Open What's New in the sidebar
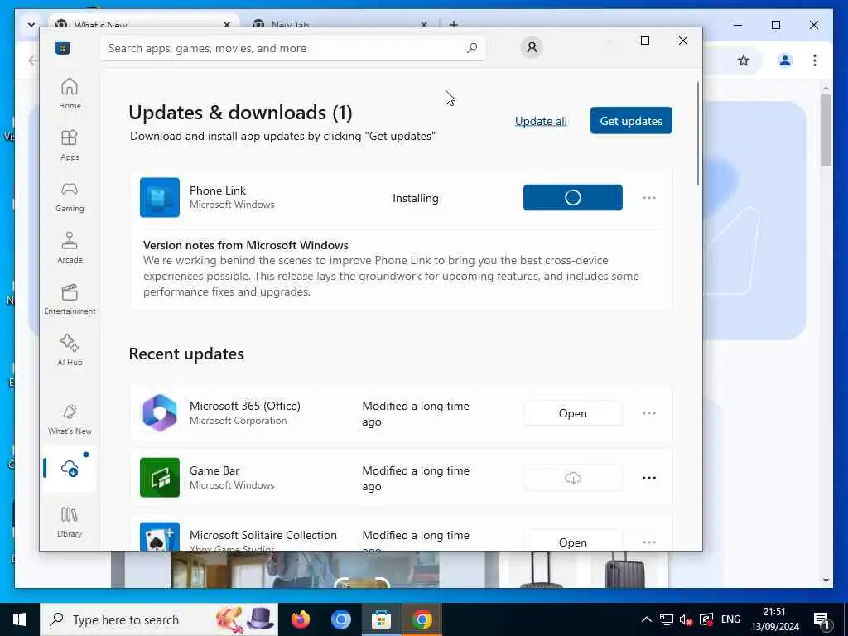Screen dimensions: 848x636 pos(70,419)
